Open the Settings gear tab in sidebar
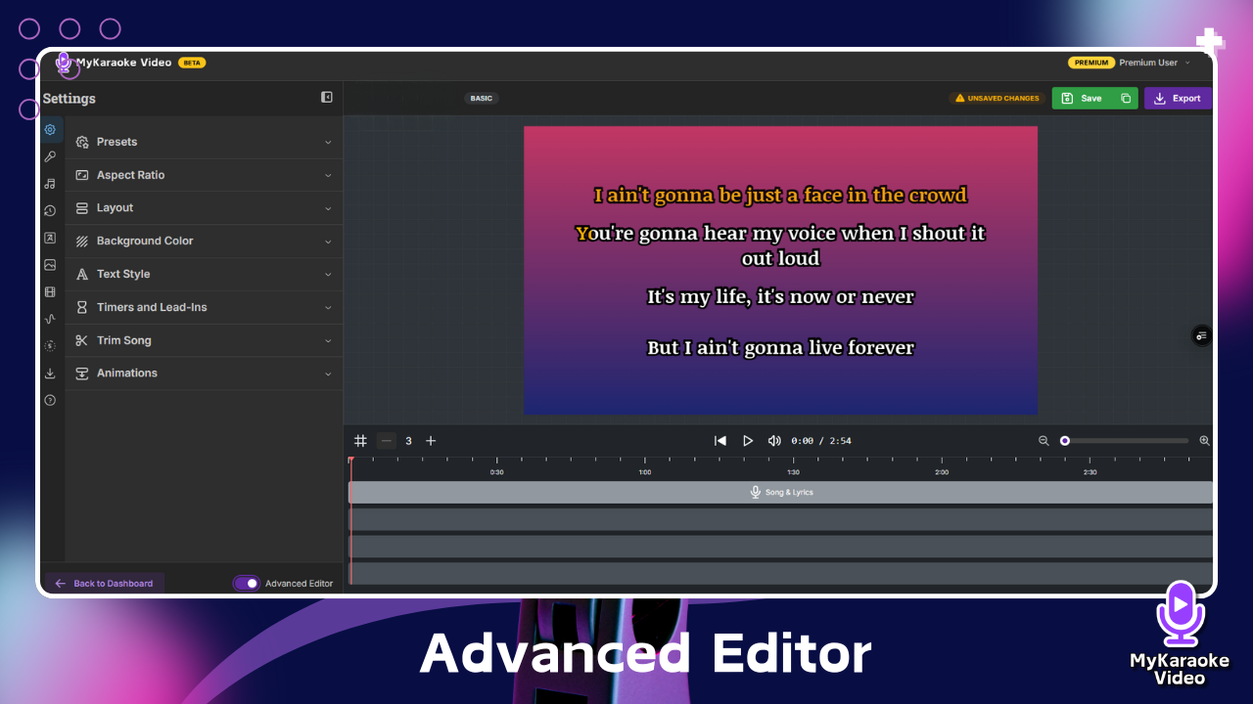Viewport: 1253px width, 704px height. coord(50,129)
